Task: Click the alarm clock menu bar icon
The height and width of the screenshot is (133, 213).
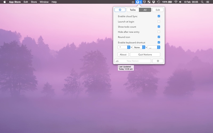Action: (x=144, y=2)
